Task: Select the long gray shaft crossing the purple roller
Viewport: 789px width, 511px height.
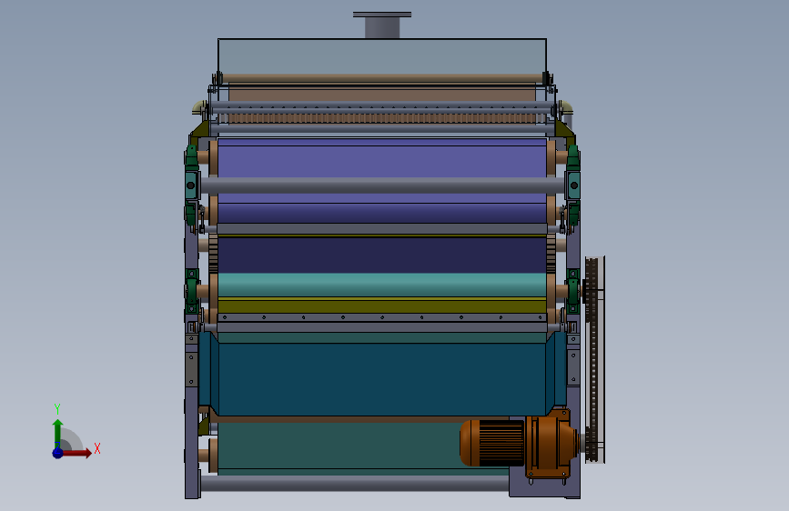Action: tap(382, 185)
